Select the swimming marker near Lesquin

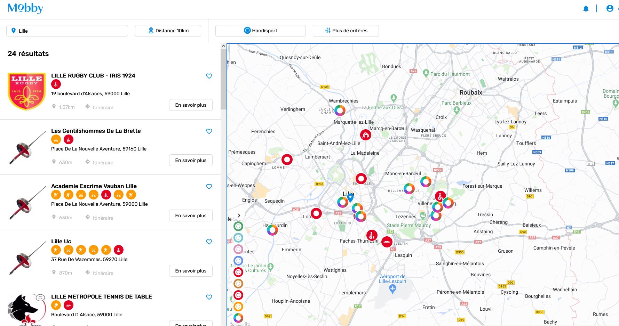(x=387, y=242)
